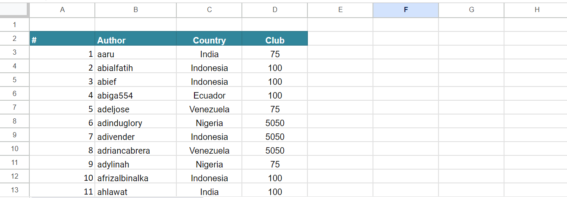Select adinduglory's Club value 5050
The image size is (567, 198).
point(275,123)
